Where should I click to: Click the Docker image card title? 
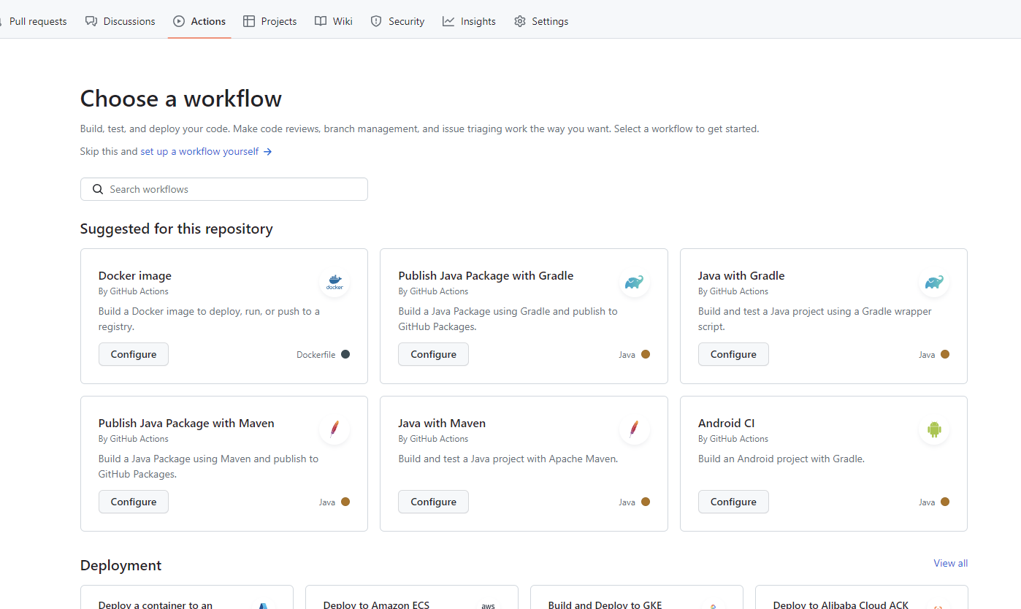(x=135, y=275)
